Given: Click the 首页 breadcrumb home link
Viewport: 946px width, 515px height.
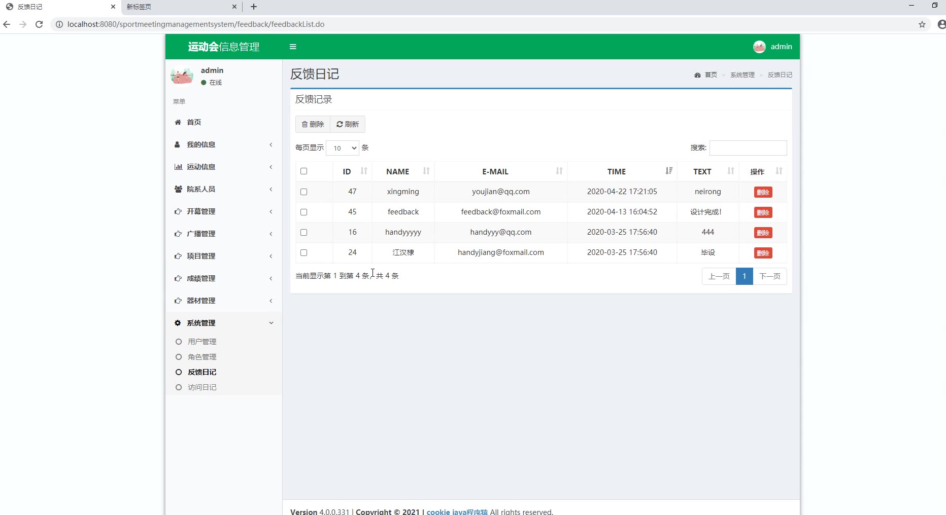Looking at the screenshot, I should (x=711, y=75).
